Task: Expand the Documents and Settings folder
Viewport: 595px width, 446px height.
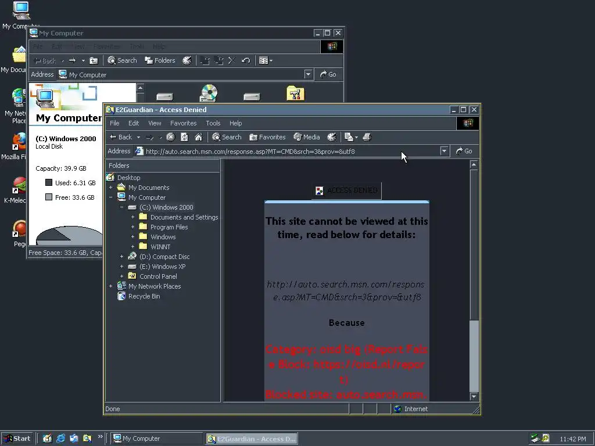Action: pyautogui.click(x=133, y=217)
